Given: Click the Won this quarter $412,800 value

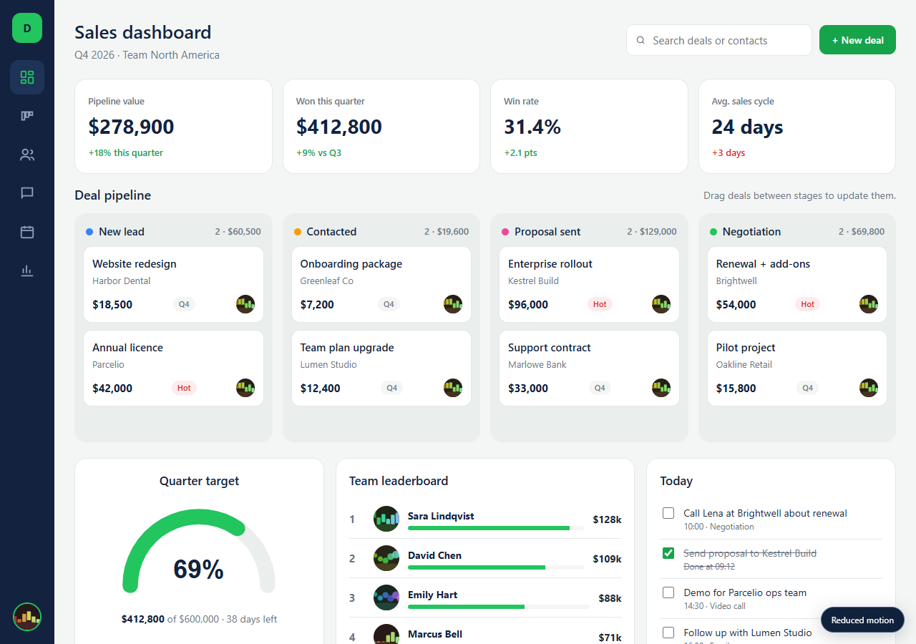Looking at the screenshot, I should click(x=339, y=127).
